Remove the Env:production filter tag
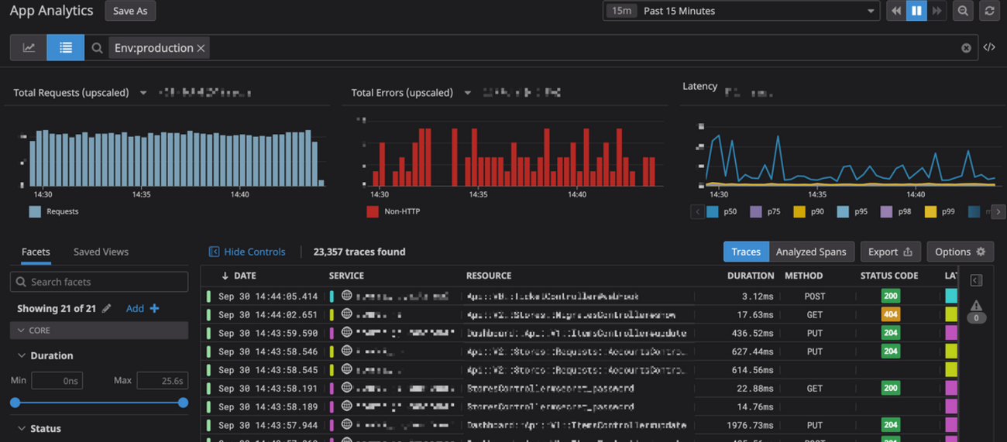Viewport: 1007px width, 442px height. click(x=201, y=48)
